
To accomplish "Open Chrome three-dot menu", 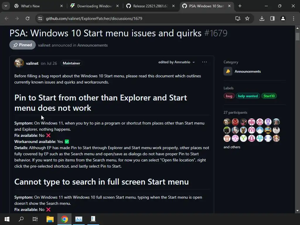I will 294,18.
